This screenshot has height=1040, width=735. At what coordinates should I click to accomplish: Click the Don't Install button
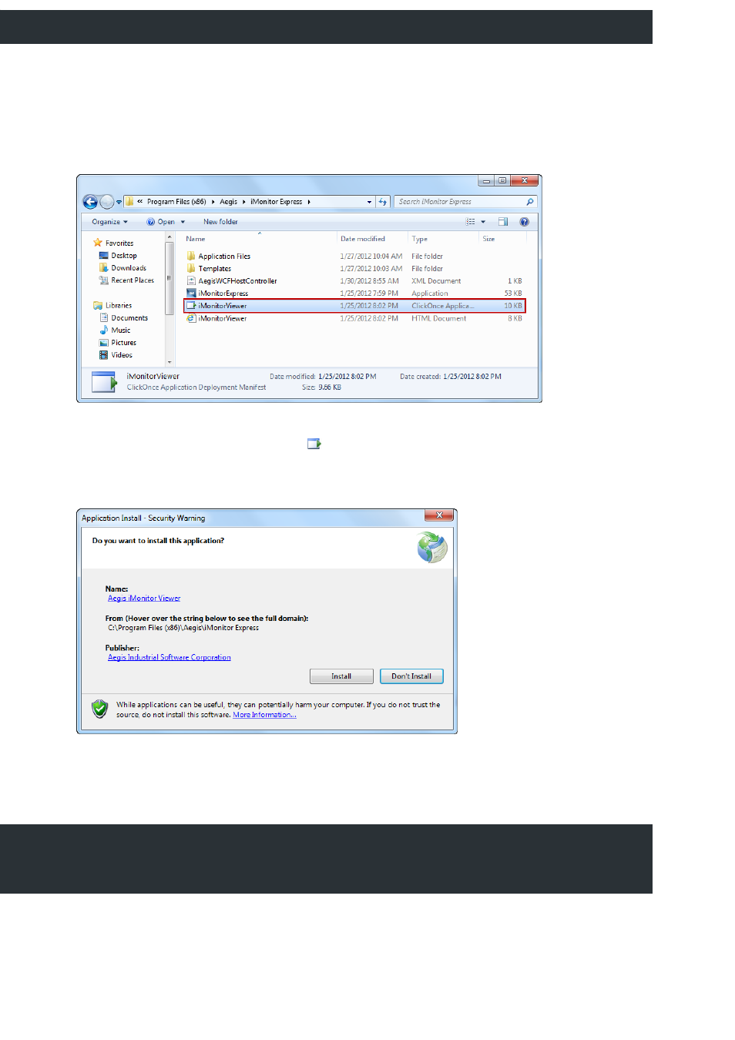pos(411,676)
